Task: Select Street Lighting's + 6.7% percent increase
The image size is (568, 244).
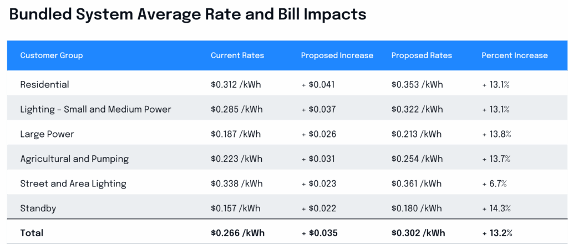Action: pos(494,184)
